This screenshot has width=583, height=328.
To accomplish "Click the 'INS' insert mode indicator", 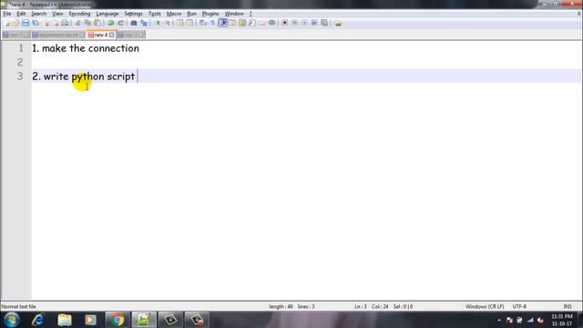I will (568, 306).
